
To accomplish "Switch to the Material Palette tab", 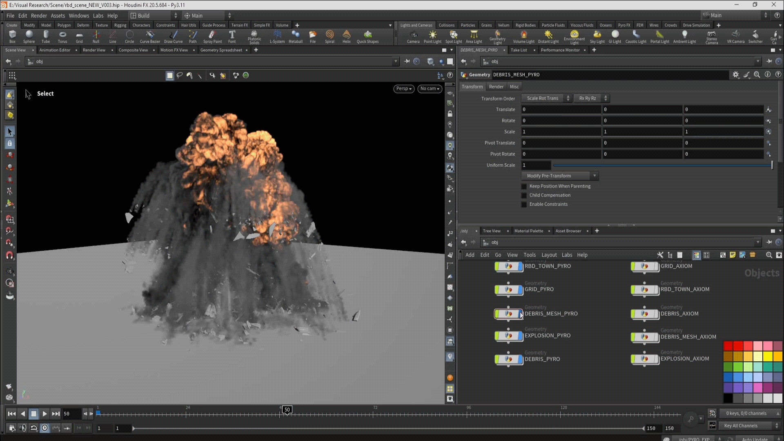I will tap(528, 231).
